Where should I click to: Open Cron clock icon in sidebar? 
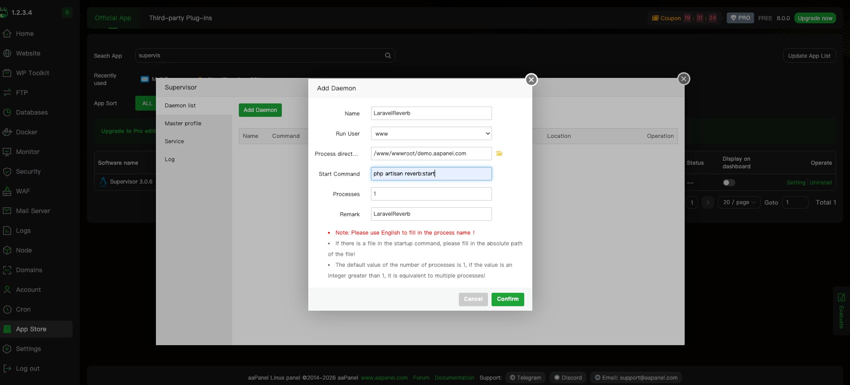[7, 309]
